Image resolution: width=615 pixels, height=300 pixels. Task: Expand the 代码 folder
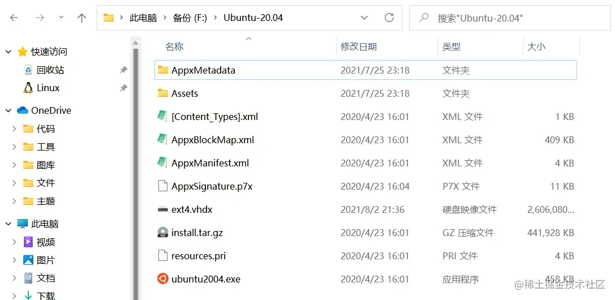click(14, 128)
